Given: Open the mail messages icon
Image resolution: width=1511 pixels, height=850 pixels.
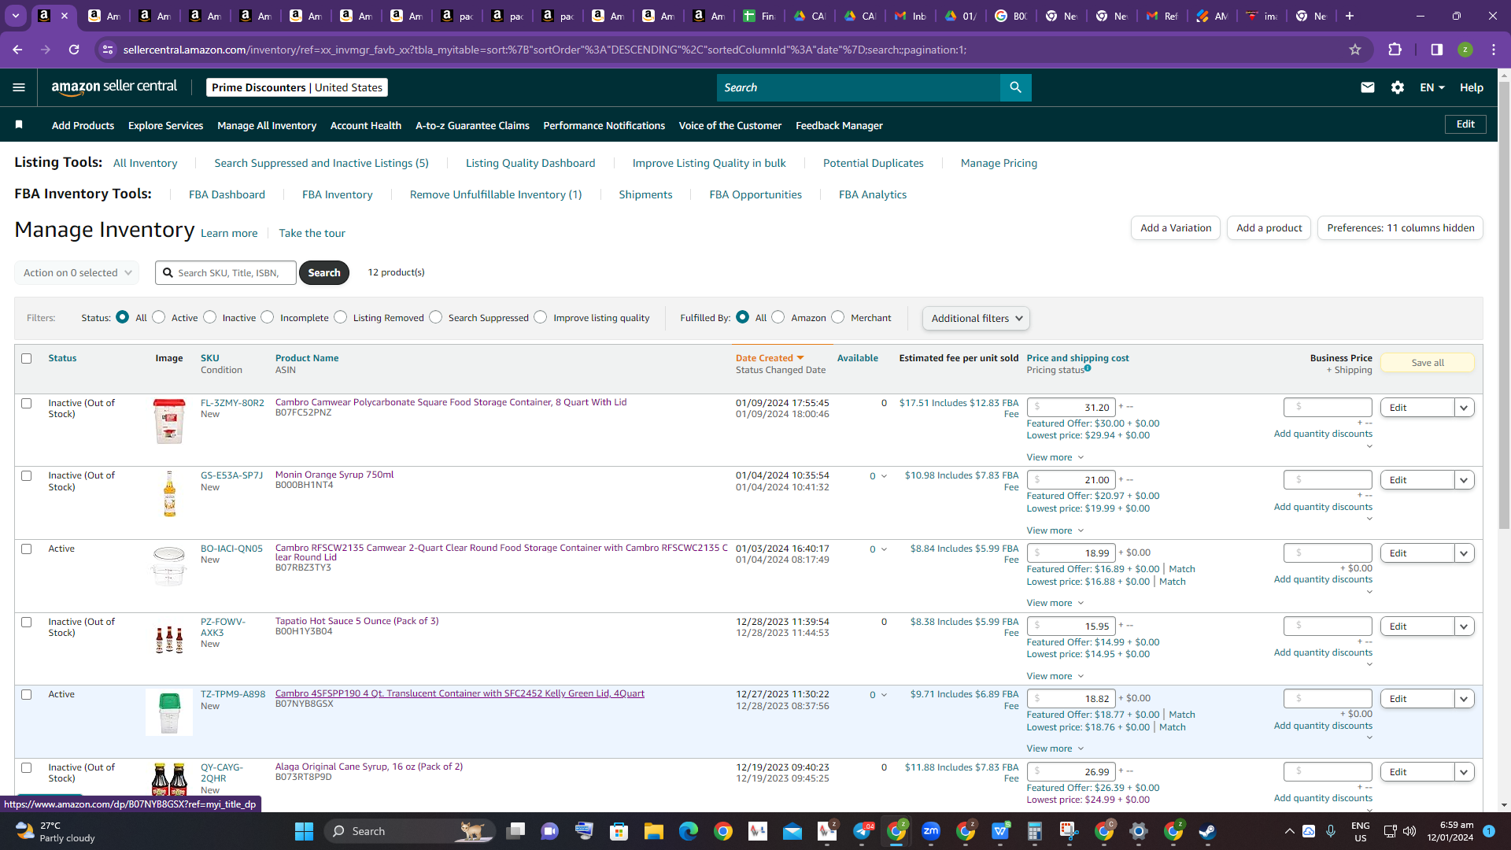Looking at the screenshot, I should (1368, 87).
